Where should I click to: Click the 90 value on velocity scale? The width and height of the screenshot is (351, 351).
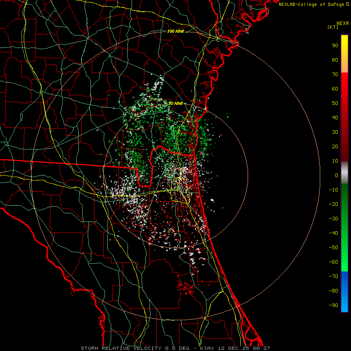coord(335,46)
